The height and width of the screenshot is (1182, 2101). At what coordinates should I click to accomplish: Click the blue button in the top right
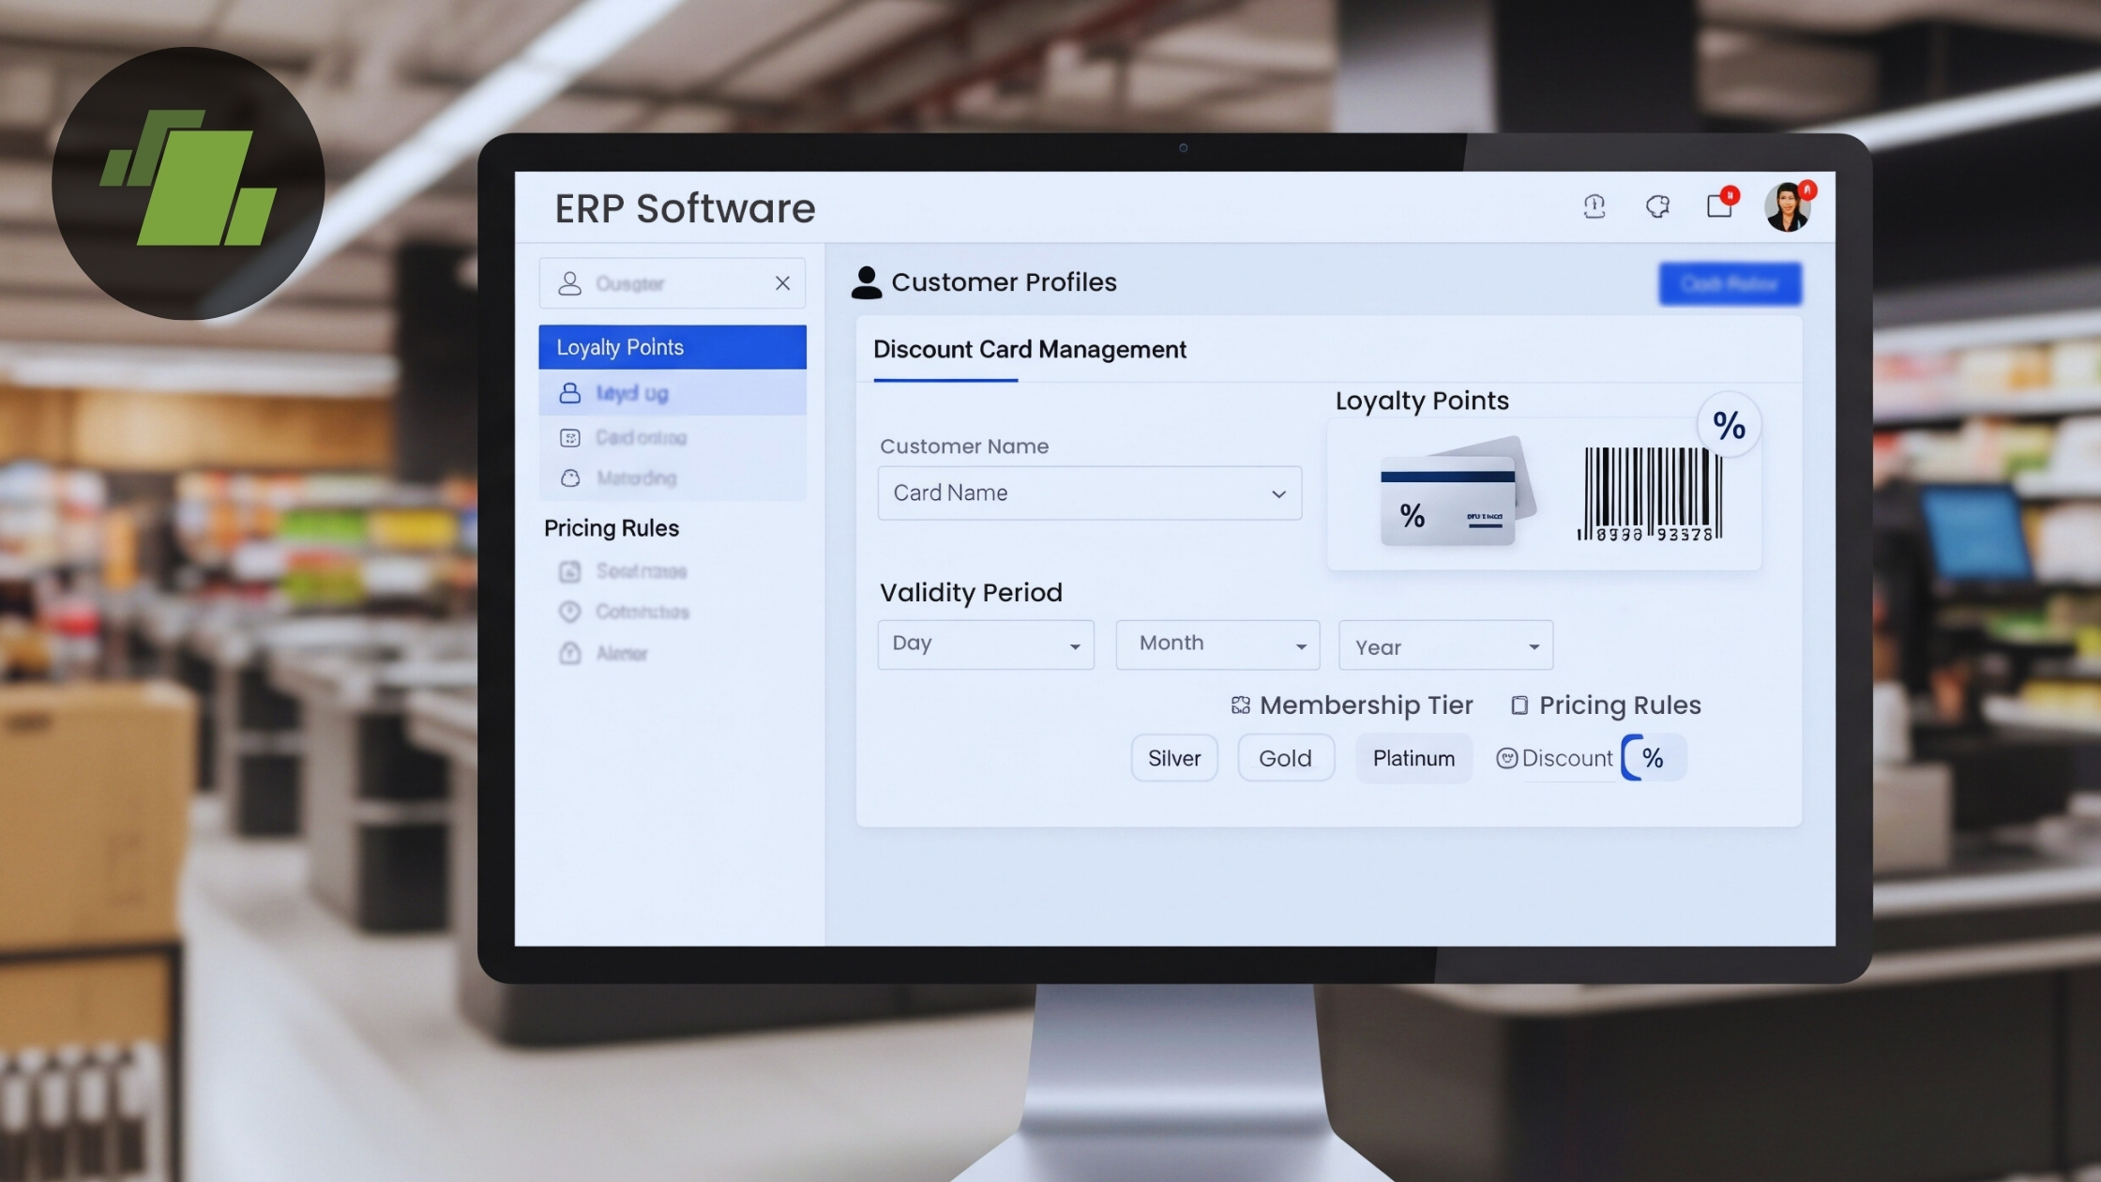1729,283
